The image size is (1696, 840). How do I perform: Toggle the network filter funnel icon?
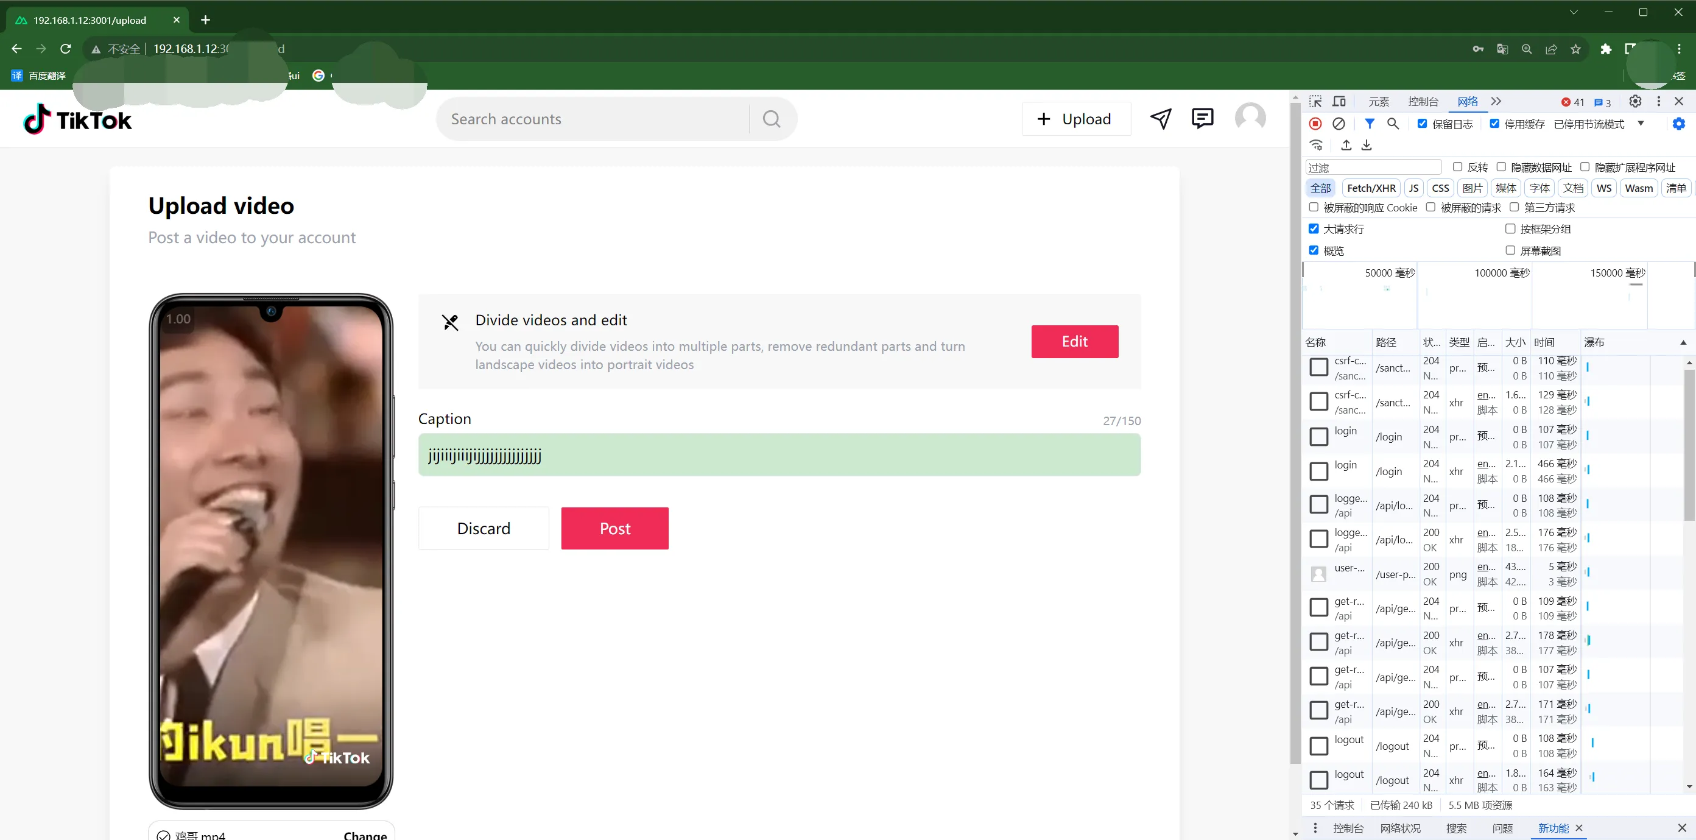tap(1370, 124)
